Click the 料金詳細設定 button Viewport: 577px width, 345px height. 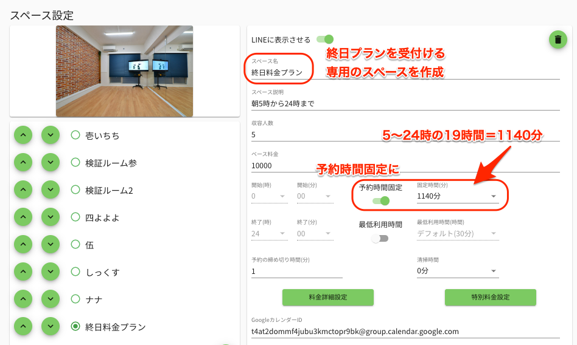(327, 298)
